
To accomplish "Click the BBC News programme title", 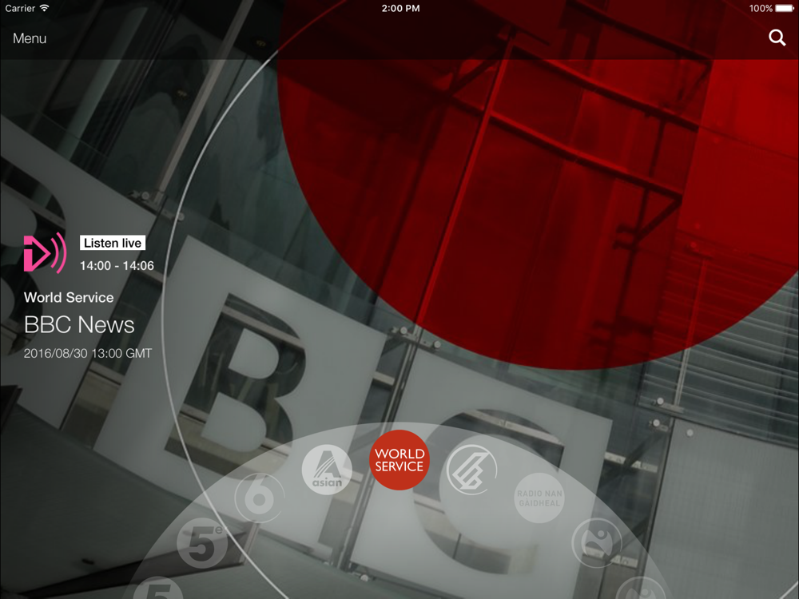I will (79, 325).
